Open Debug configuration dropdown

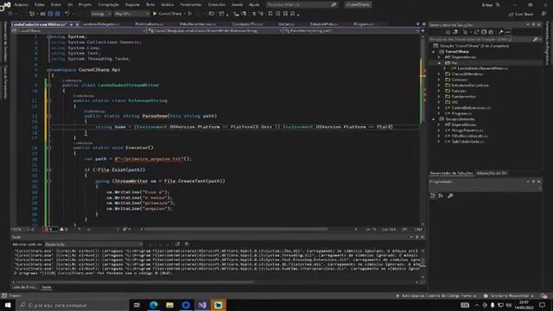point(100,14)
